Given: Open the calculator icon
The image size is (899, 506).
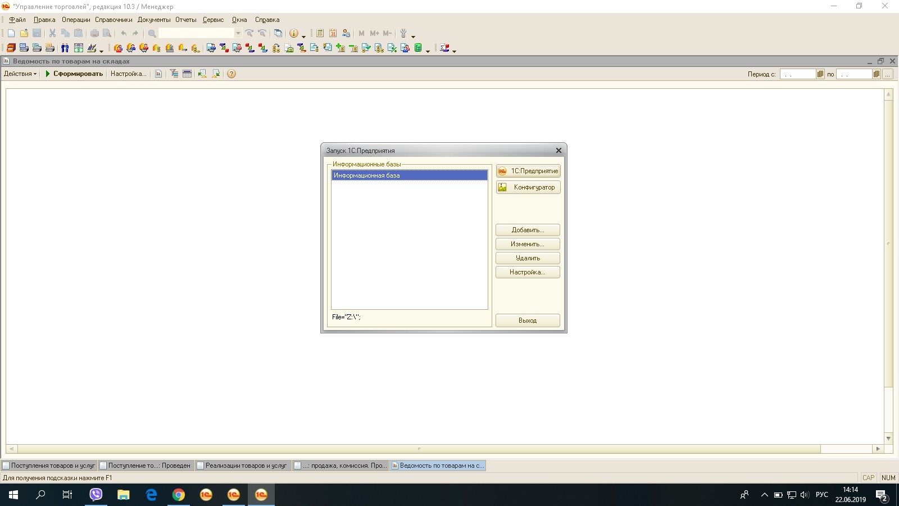Looking at the screenshot, I should [x=320, y=33].
